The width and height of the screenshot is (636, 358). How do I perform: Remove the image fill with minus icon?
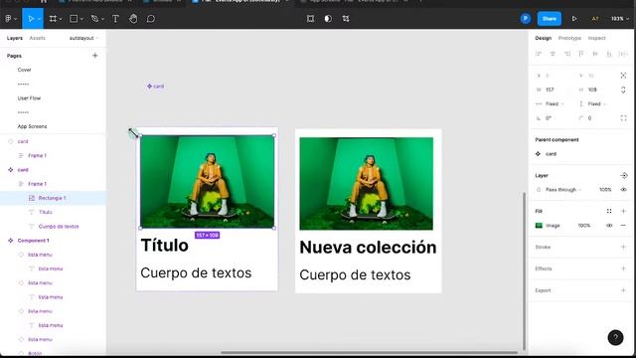click(x=623, y=226)
